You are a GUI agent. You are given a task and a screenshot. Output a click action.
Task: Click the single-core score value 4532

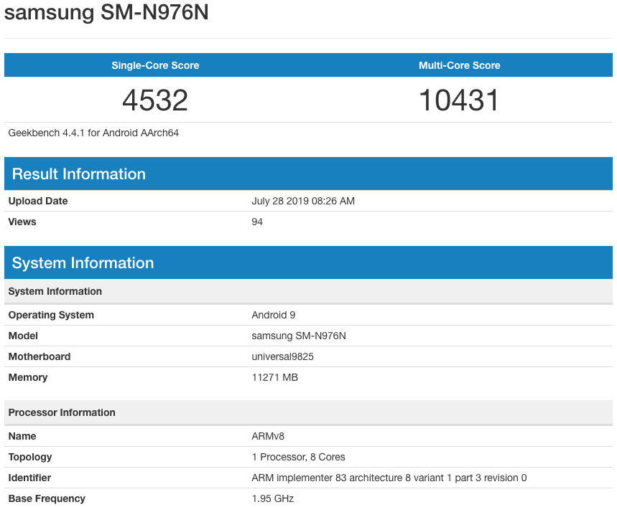point(155,100)
